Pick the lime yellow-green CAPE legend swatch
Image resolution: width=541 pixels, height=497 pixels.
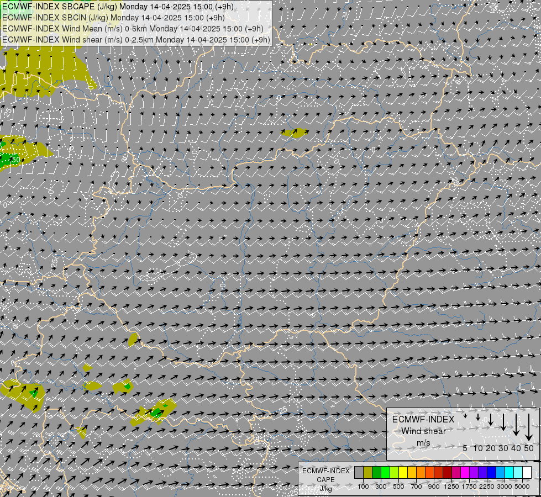(x=395, y=473)
